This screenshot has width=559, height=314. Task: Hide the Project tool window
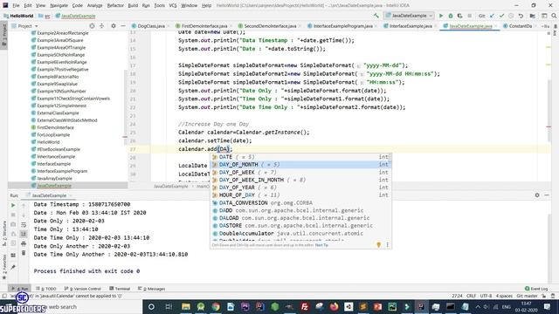pos(123,26)
